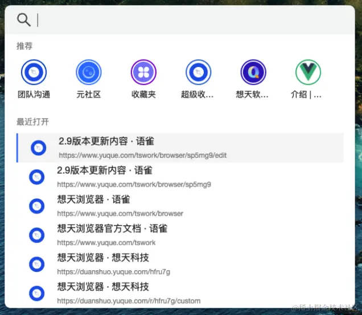362x315 pixels.
Task: Click the 收藏夹 label
Action: click(x=143, y=94)
